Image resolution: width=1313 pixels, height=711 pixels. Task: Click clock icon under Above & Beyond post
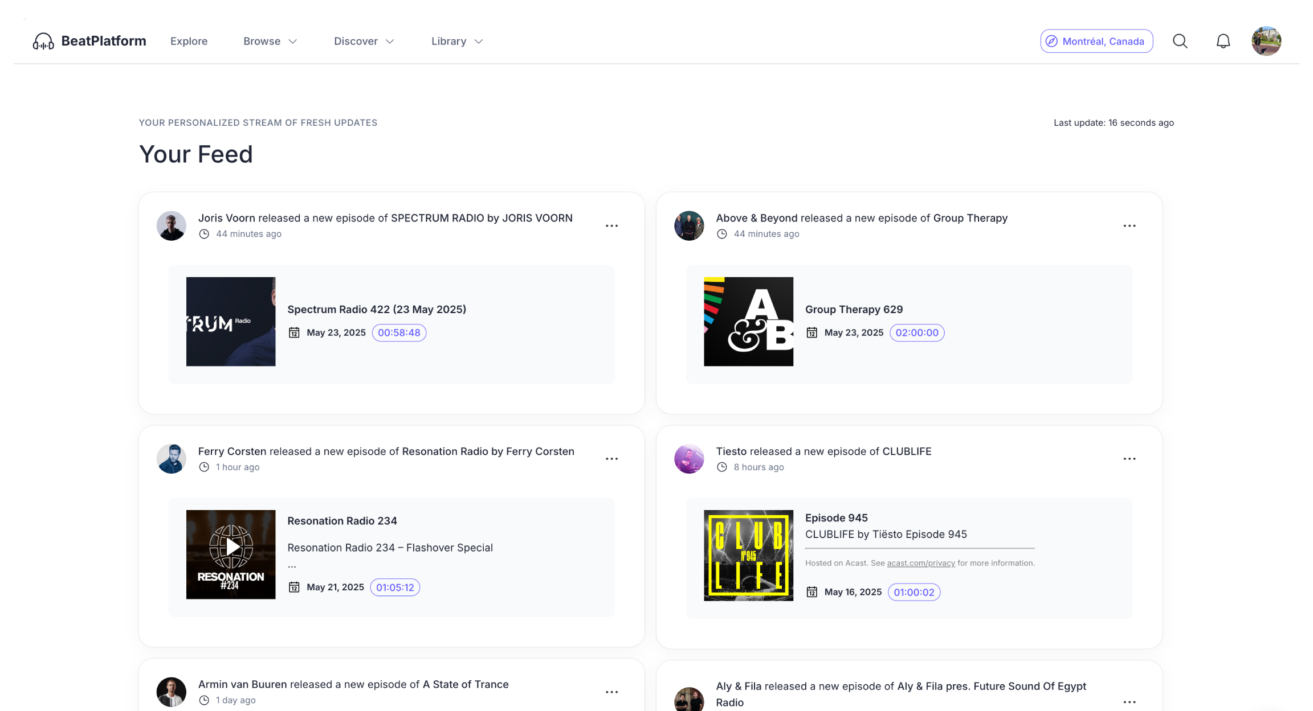[x=722, y=234]
